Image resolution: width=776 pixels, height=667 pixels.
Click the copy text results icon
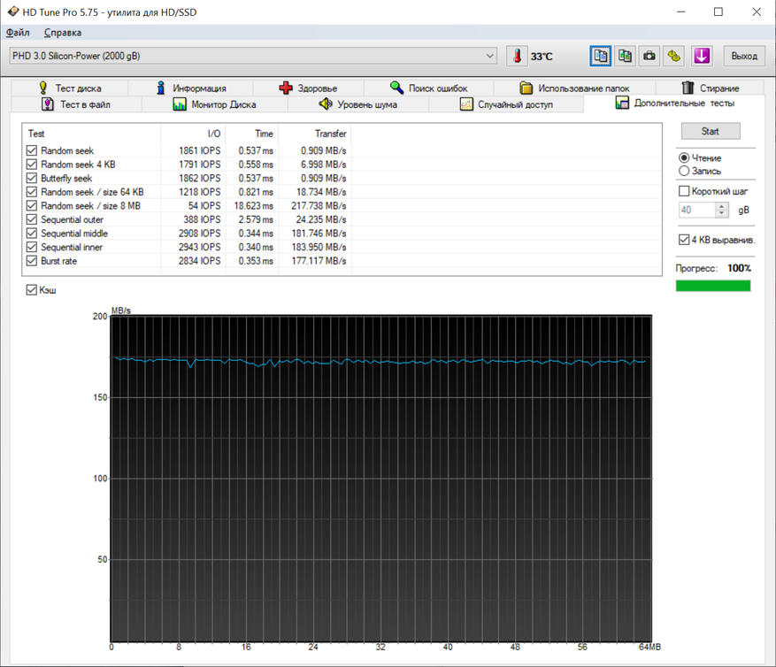pyautogui.click(x=601, y=56)
